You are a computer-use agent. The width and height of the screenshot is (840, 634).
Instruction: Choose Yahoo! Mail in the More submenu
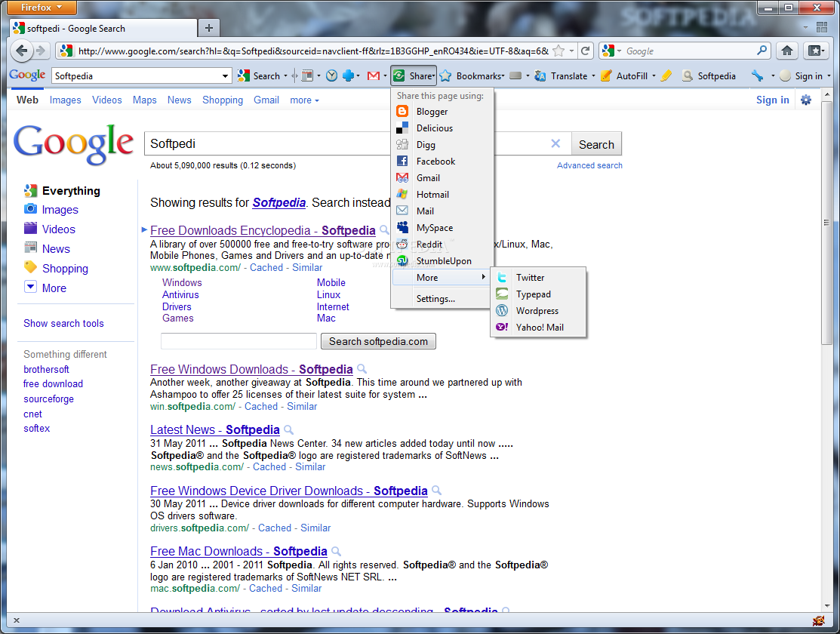pos(538,328)
